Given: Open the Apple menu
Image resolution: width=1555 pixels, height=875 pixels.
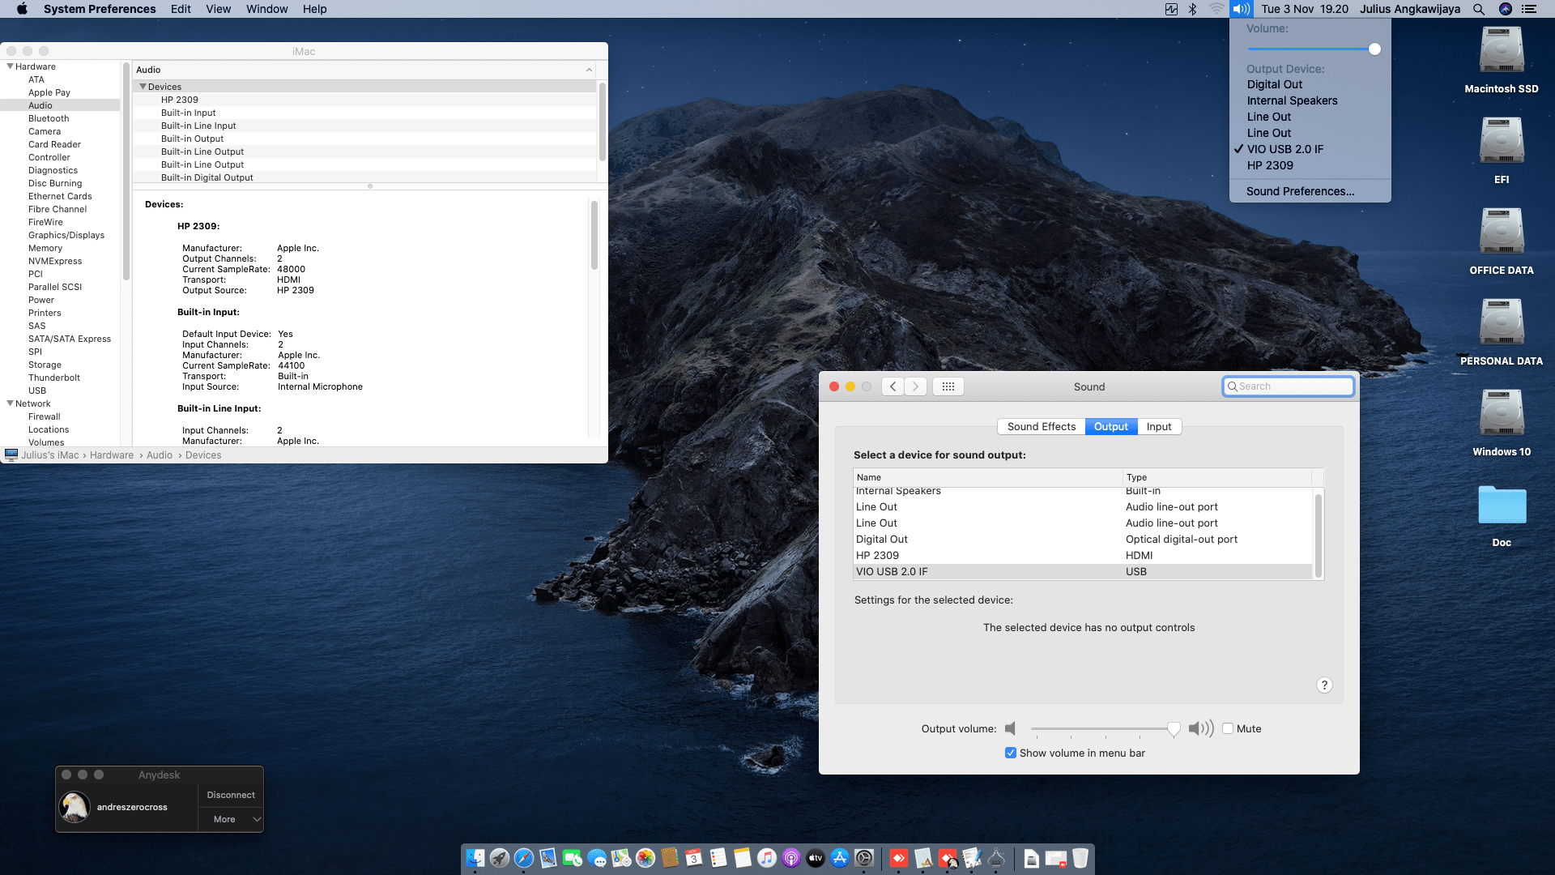Looking at the screenshot, I should [x=22, y=9].
